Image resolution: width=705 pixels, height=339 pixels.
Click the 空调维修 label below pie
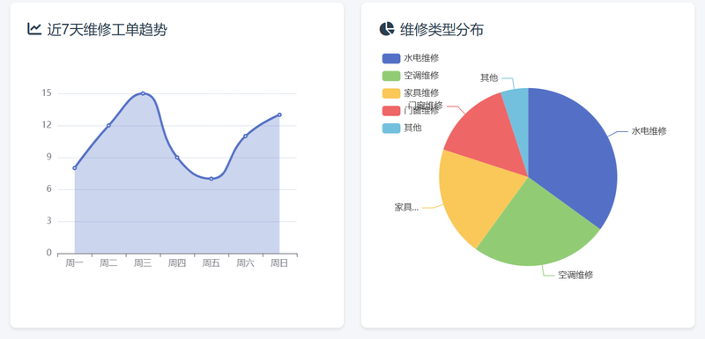coord(575,276)
